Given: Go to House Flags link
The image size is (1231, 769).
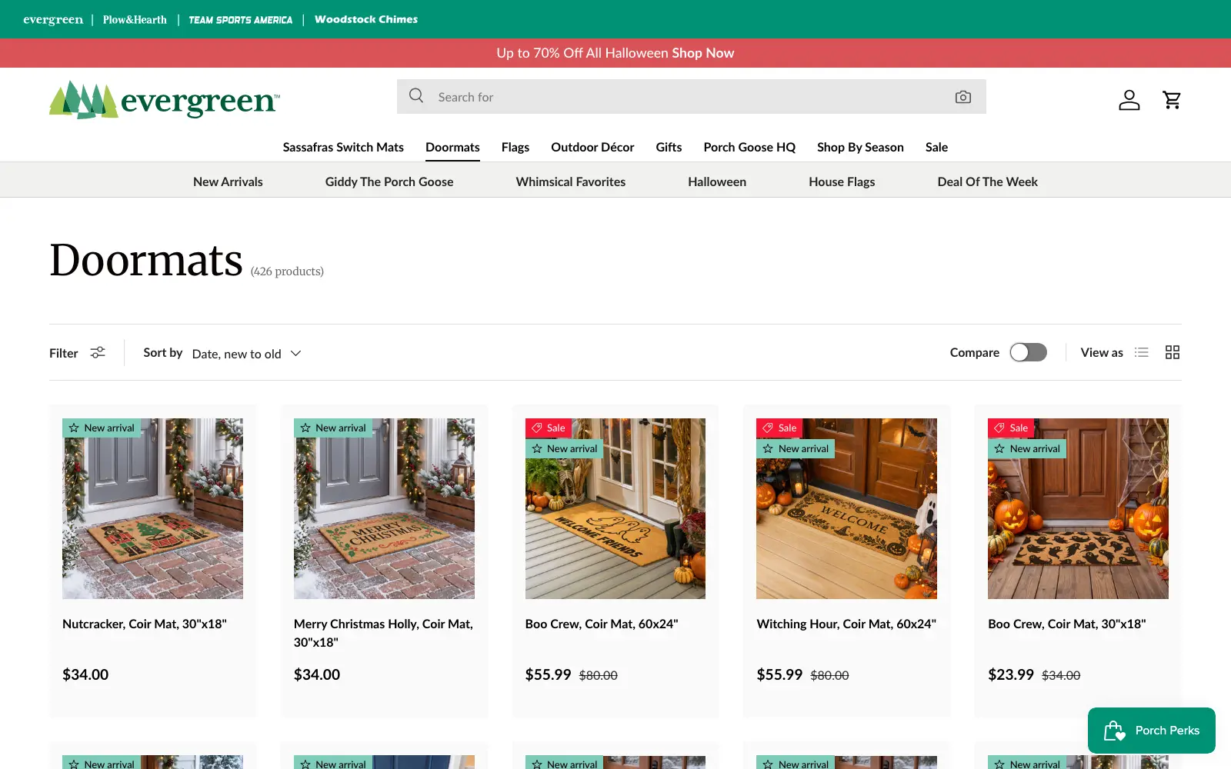Looking at the screenshot, I should pos(842,181).
